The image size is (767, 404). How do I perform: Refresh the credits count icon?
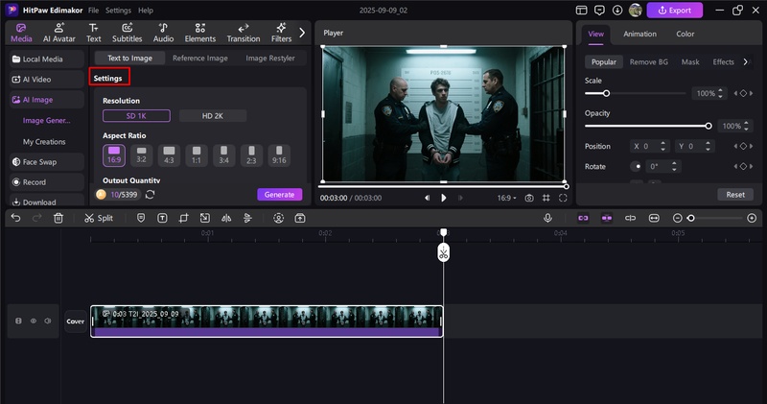(x=151, y=195)
